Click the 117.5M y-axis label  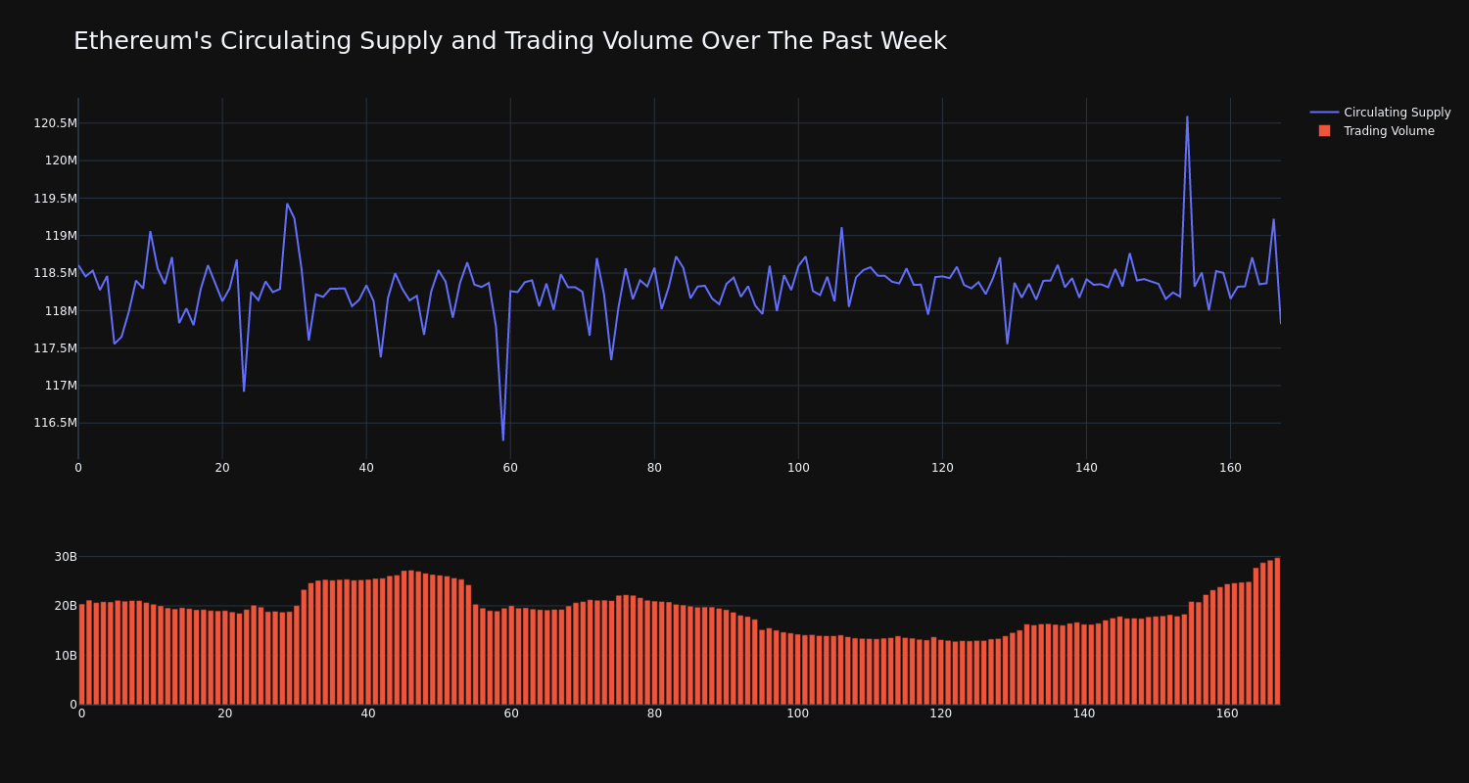55,348
